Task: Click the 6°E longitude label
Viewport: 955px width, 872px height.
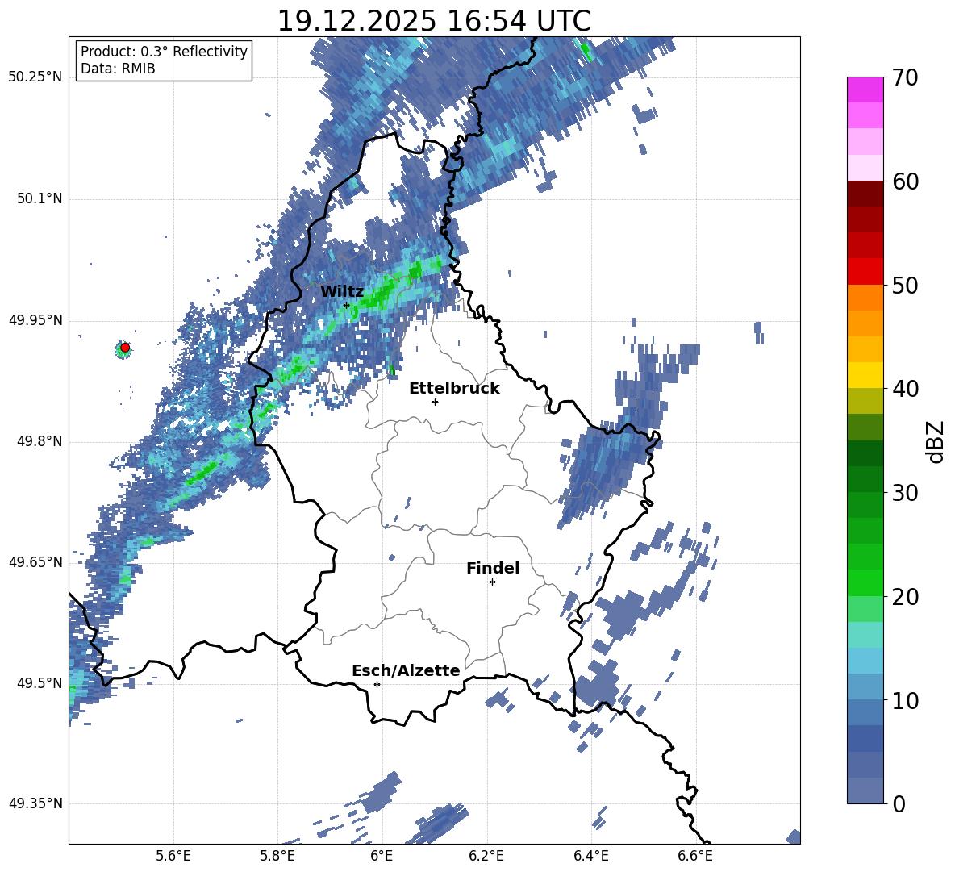Action: pos(382,856)
